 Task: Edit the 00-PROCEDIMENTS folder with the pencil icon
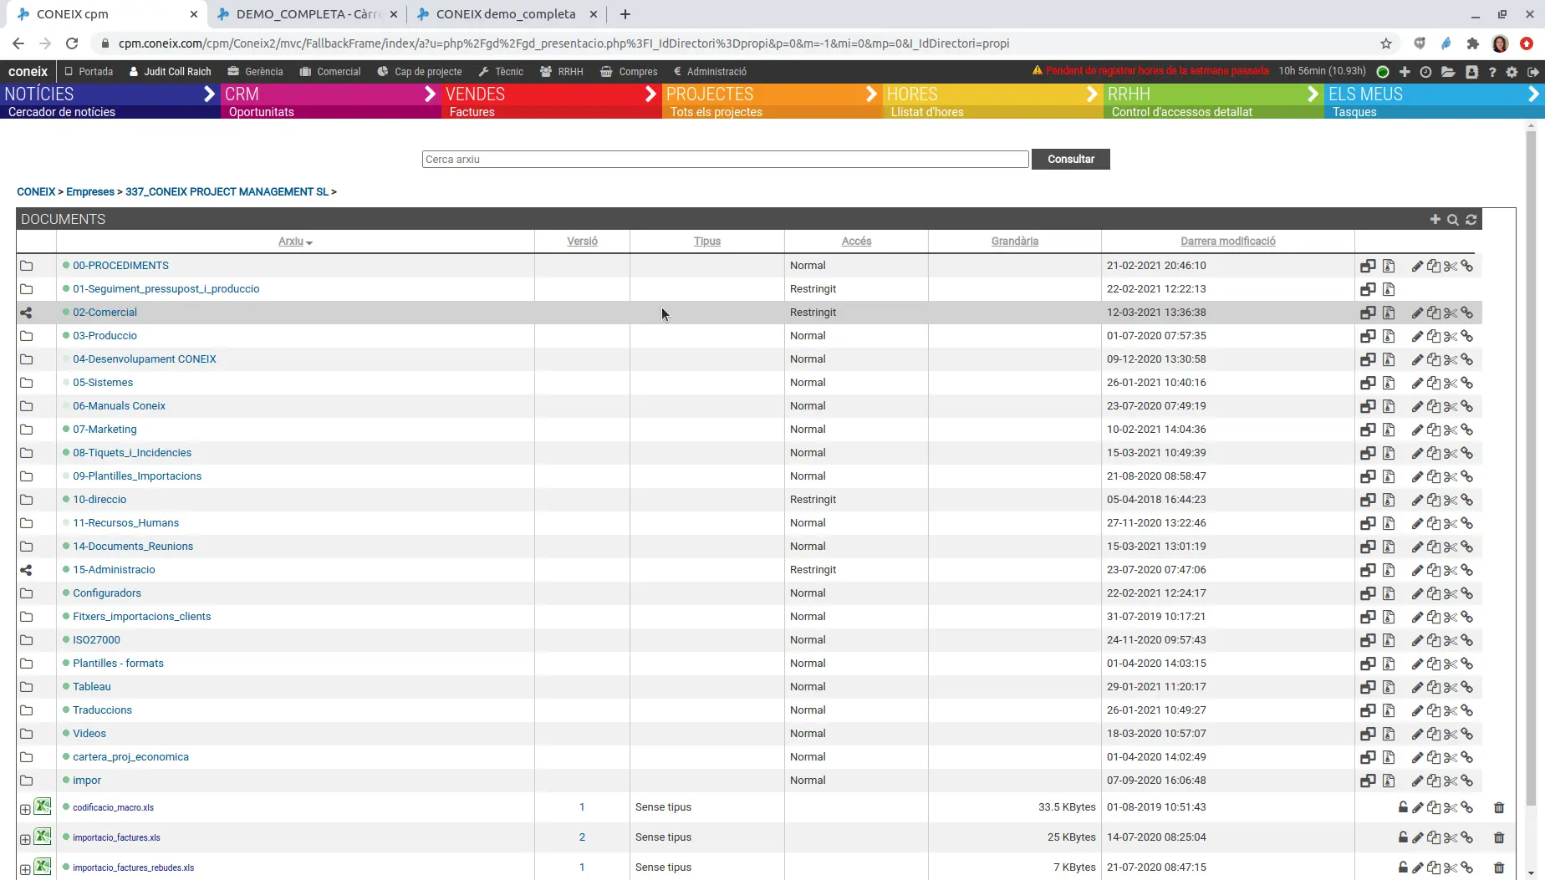click(1417, 266)
